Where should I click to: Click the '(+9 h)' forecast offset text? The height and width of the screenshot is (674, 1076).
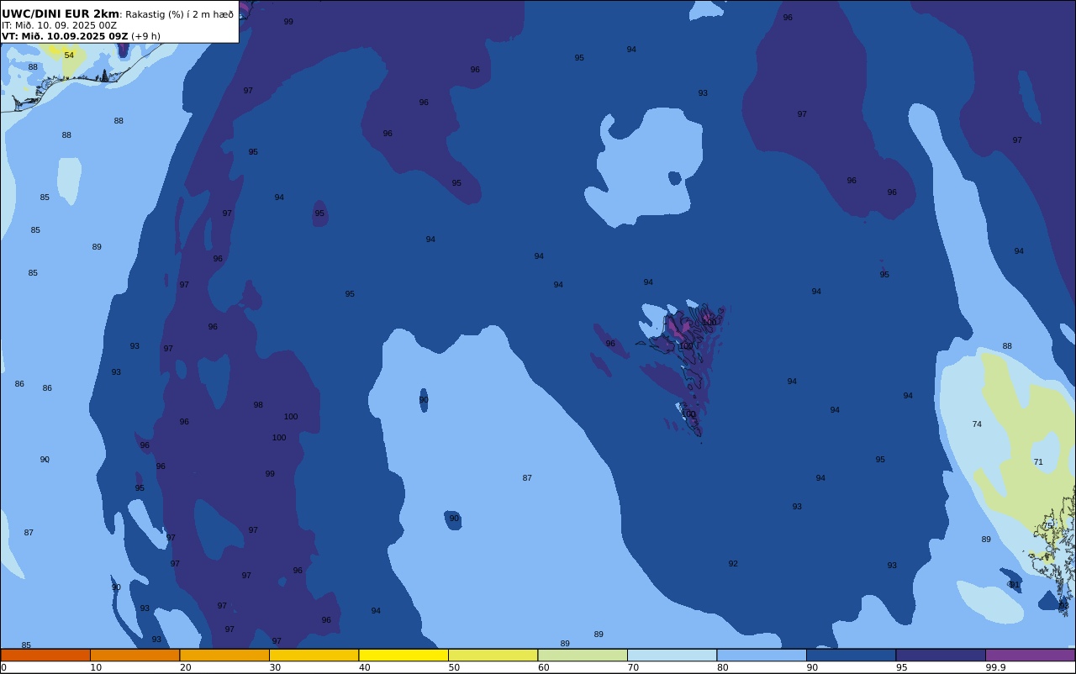point(145,36)
